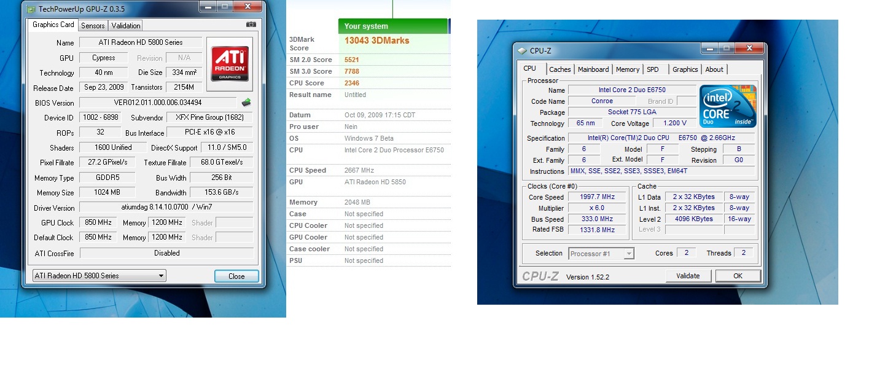The image size is (877, 387).
Task: Click the Your system green header
Action: pyautogui.click(x=393, y=26)
